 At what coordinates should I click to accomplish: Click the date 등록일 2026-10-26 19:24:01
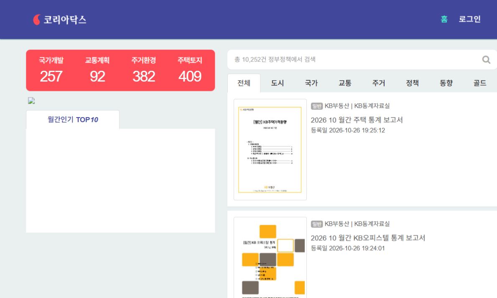[348, 249]
